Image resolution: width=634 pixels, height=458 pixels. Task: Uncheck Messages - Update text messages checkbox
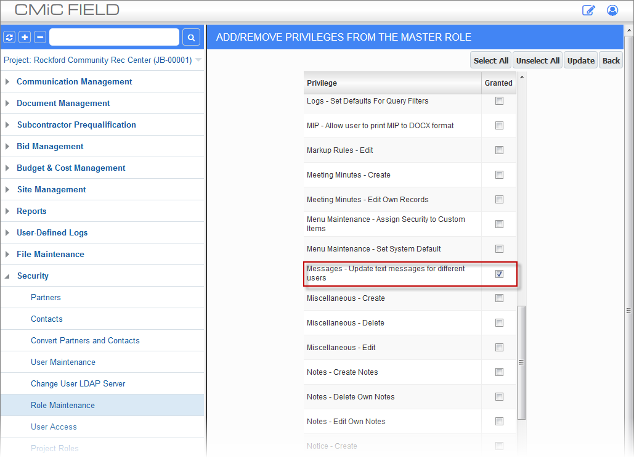499,274
